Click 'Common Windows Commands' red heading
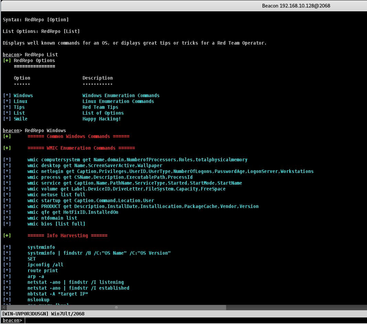The width and height of the screenshot is (367, 324). (x=78, y=136)
